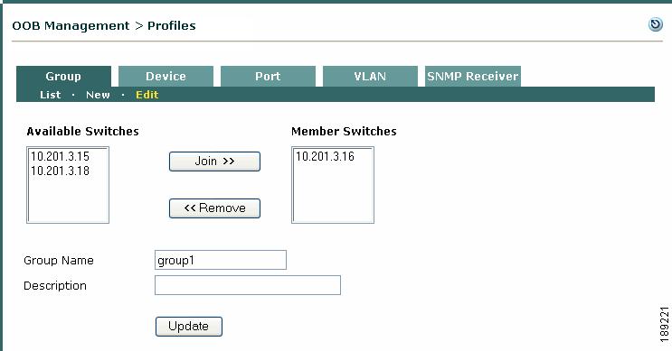Open the Port tab

pyautogui.click(x=268, y=76)
